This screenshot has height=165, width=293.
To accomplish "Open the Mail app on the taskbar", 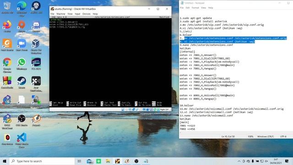I will tap(90, 161).
